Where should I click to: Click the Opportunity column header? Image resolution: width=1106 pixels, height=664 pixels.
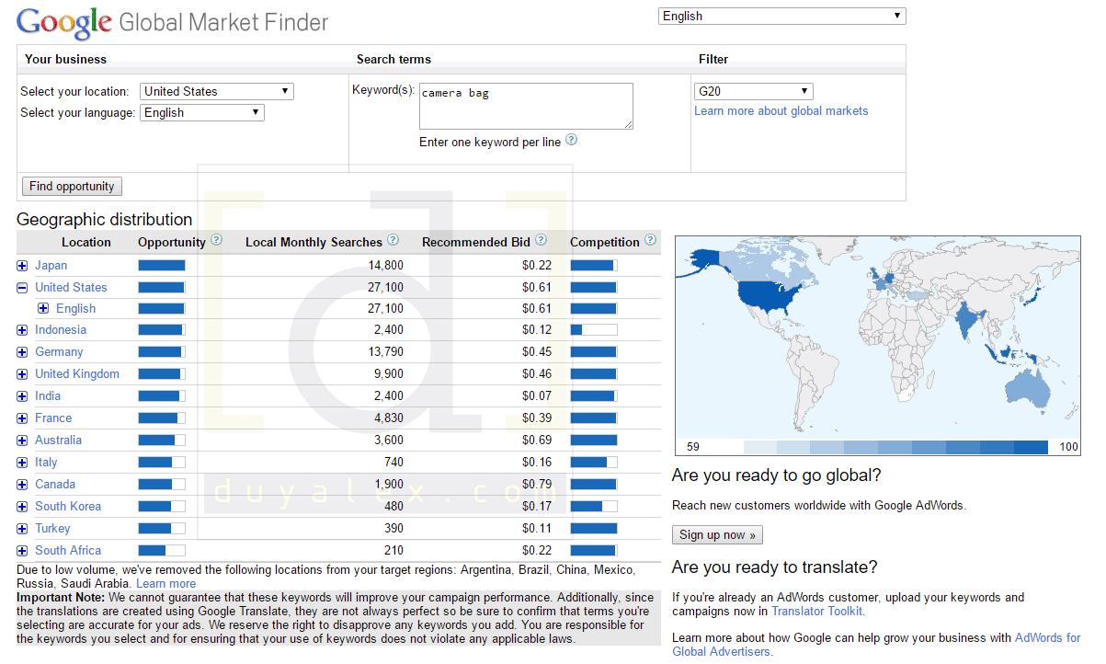click(x=172, y=242)
